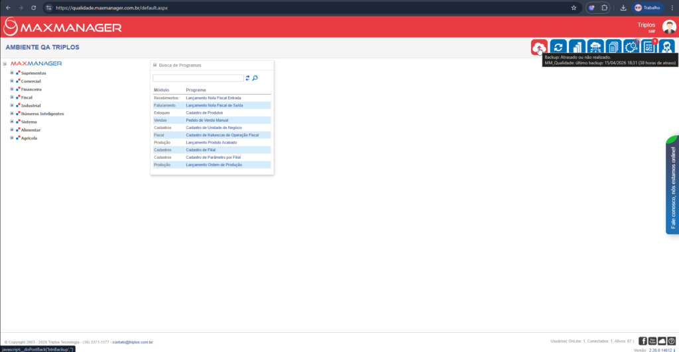This screenshot has width=679, height=352.
Task: Click the red cloud Backup icon
Action: tap(539, 48)
